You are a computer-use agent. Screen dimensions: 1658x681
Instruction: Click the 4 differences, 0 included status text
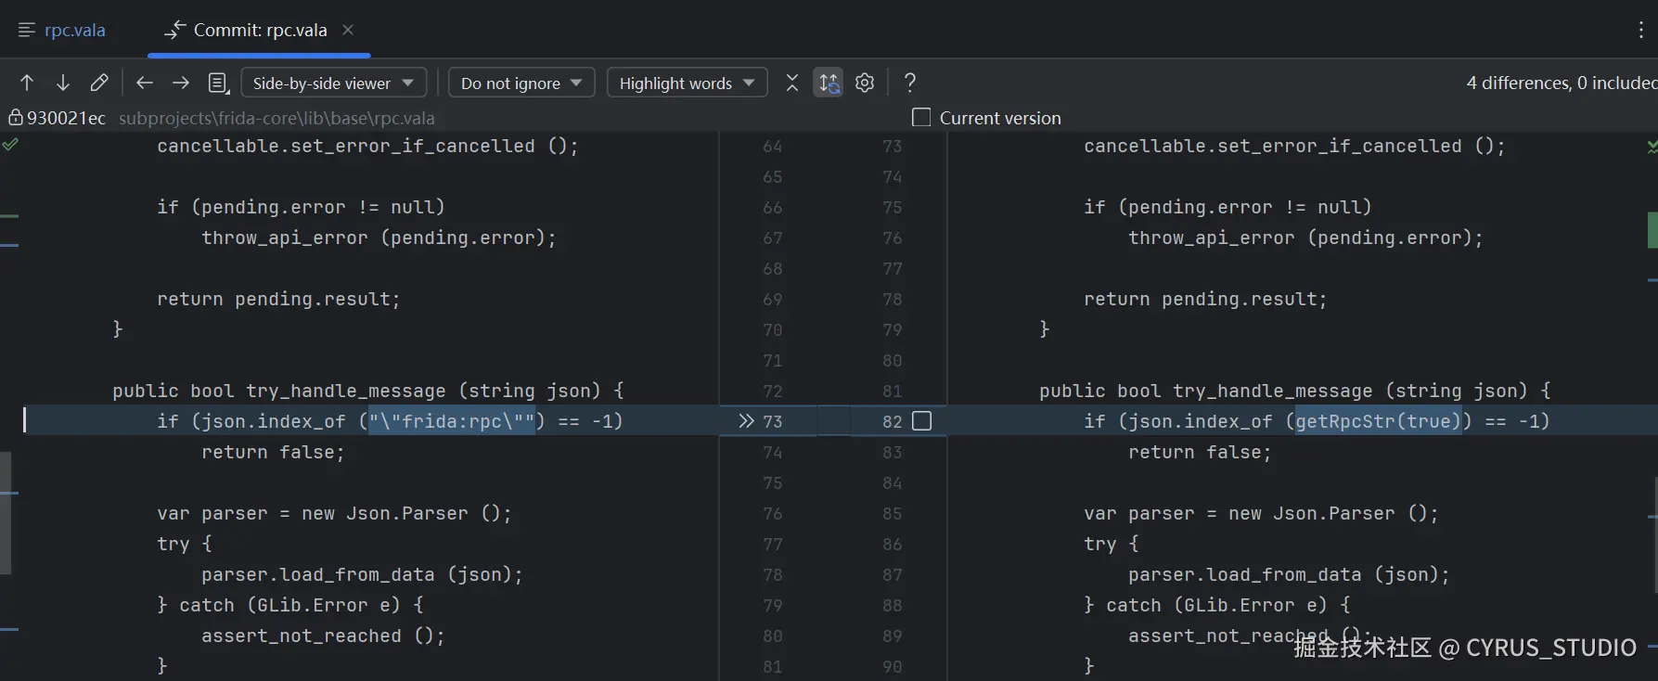click(1562, 83)
